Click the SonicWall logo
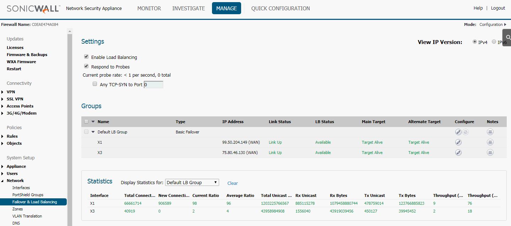 33,9
